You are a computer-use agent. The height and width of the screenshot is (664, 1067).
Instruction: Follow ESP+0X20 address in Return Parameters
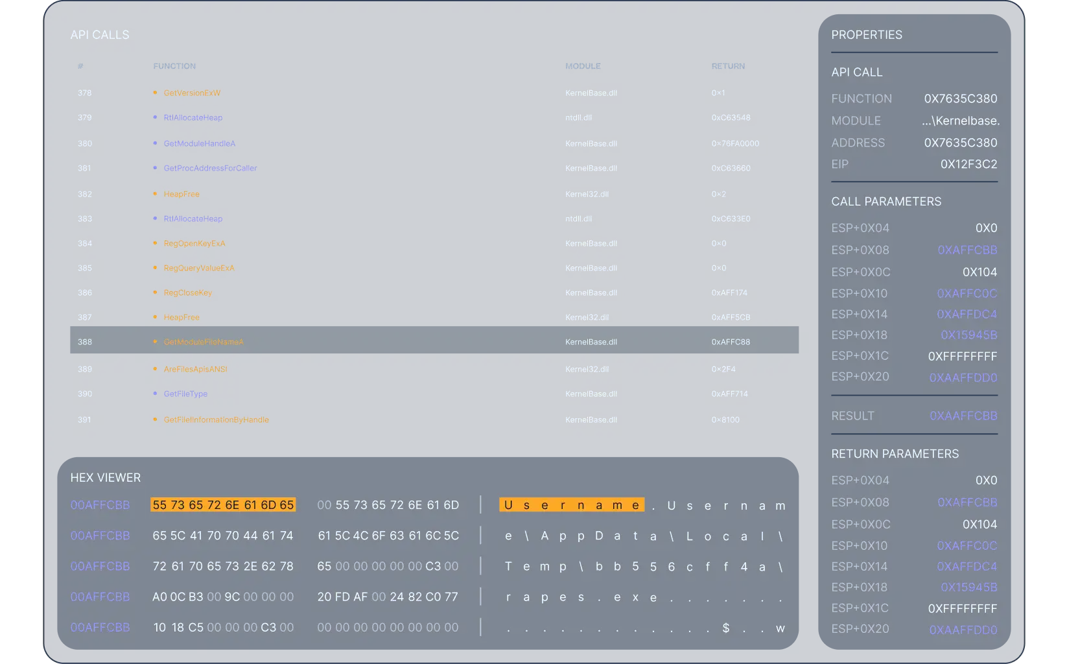click(x=963, y=630)
